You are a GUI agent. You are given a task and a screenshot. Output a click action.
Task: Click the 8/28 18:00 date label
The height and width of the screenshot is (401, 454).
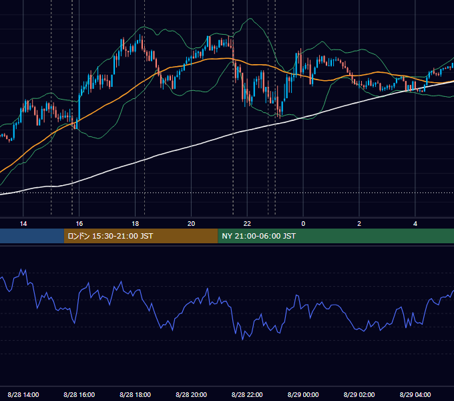tap(136, 394)
